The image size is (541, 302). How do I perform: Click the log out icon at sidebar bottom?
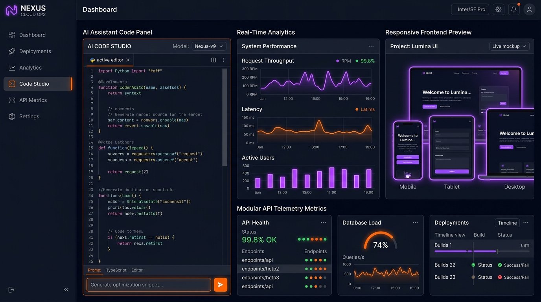click(x=11, y=290)
